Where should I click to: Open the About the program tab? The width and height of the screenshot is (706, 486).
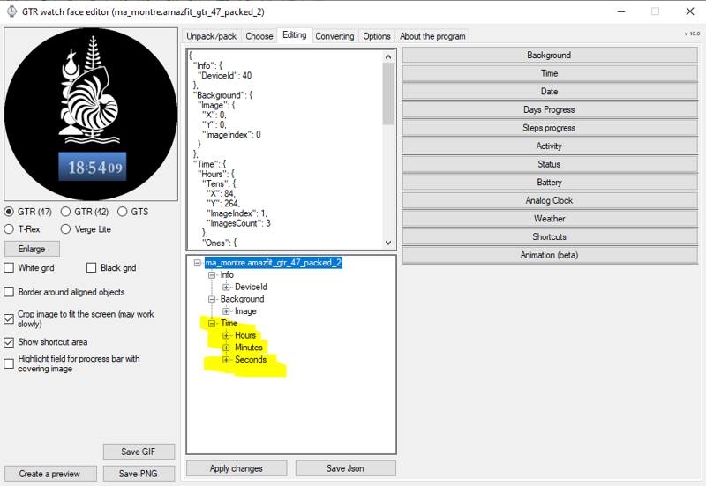tap(432, 36)
